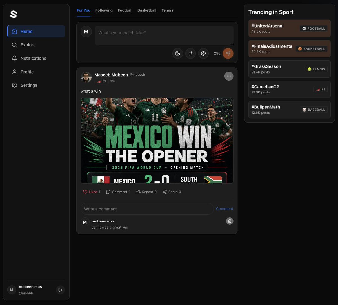The height and width of the screenshot is (305, 338).
Task: Focus the "What's your match take?" box
Action: coord(164,36)
